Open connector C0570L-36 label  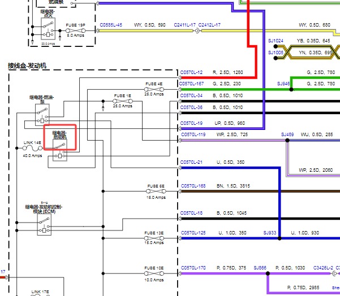tap(191, 107)
